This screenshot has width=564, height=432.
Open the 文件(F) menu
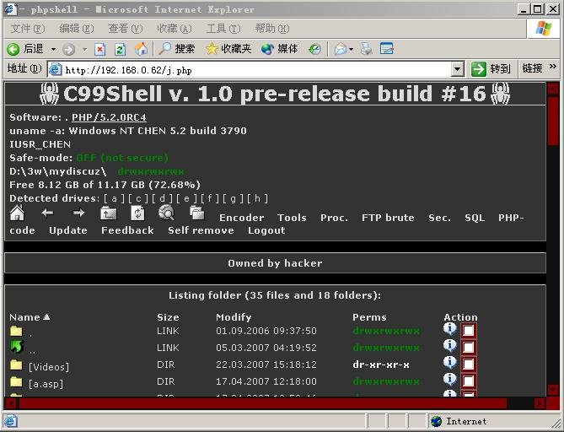click(27, 29)
